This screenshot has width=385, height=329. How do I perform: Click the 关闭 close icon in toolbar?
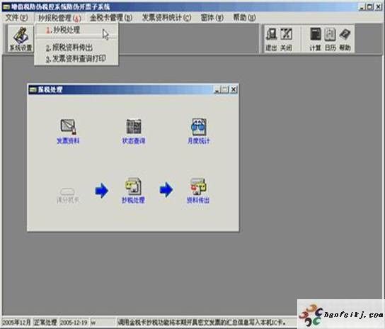click(x=287, y=39)
